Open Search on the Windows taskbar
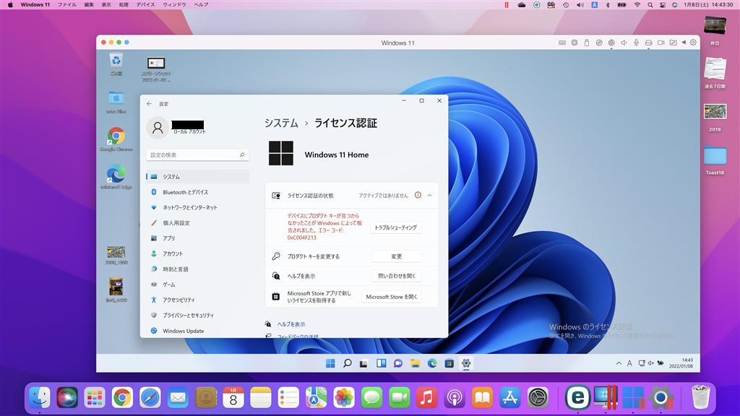740x416 pixels. click(x=348, y=363)
